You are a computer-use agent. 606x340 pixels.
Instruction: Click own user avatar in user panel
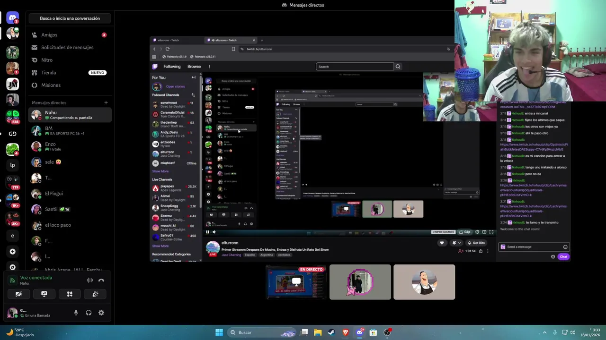point(12,313)
